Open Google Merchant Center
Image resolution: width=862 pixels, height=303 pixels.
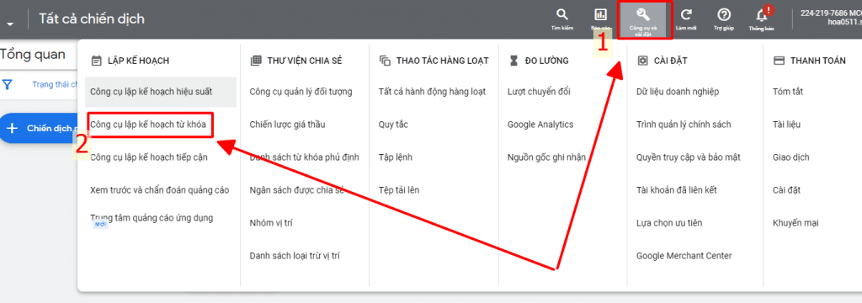coord(684,256)
